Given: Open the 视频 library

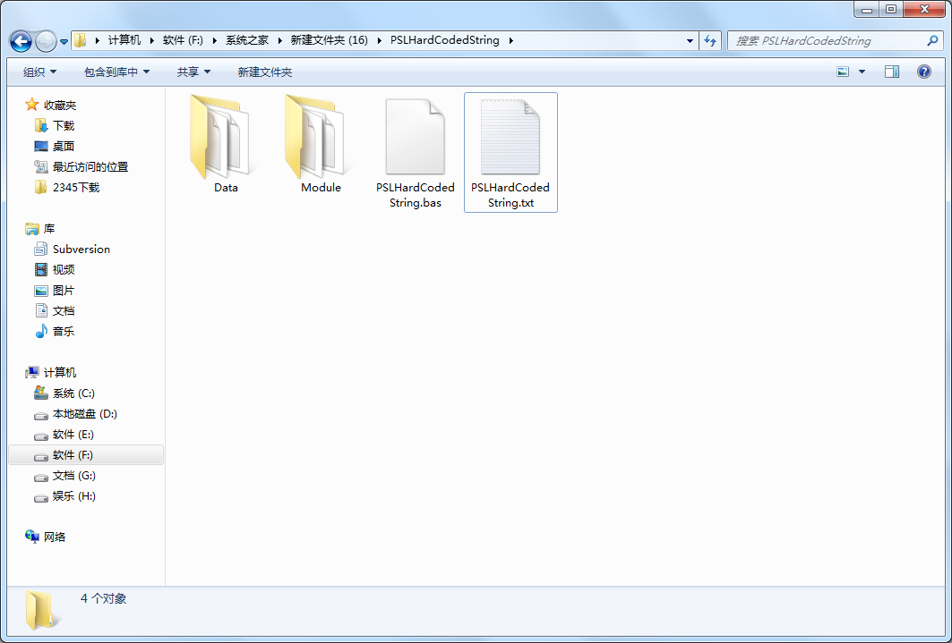Looking at the screenshot, I should click(64, 270).
